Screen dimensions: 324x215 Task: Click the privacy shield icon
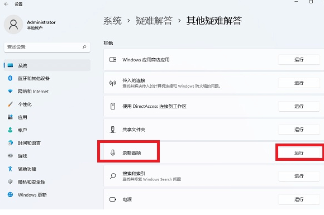(10, 181)
